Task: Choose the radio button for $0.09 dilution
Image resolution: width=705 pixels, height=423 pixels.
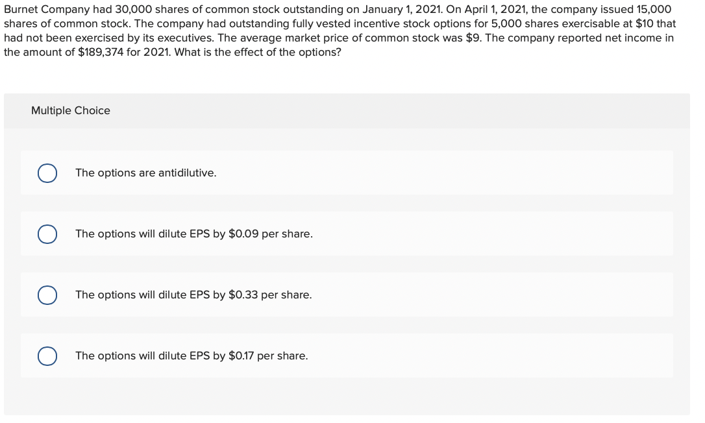Action: (47, 234)
